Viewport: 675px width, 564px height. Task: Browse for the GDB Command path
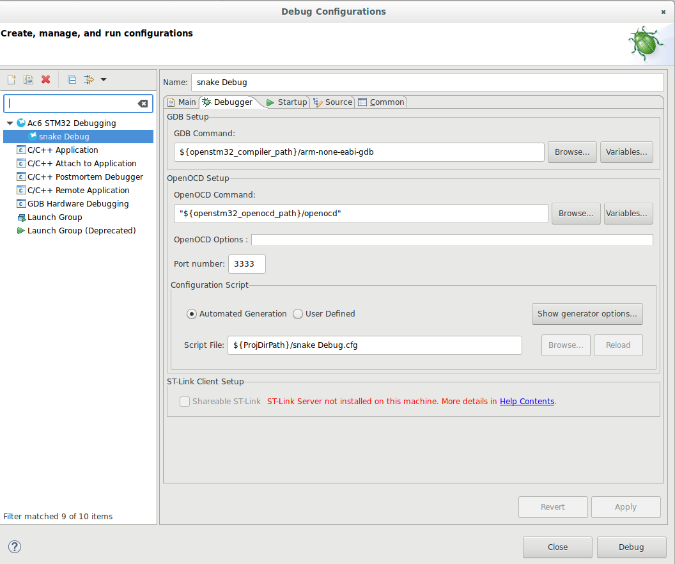[571, 152]
